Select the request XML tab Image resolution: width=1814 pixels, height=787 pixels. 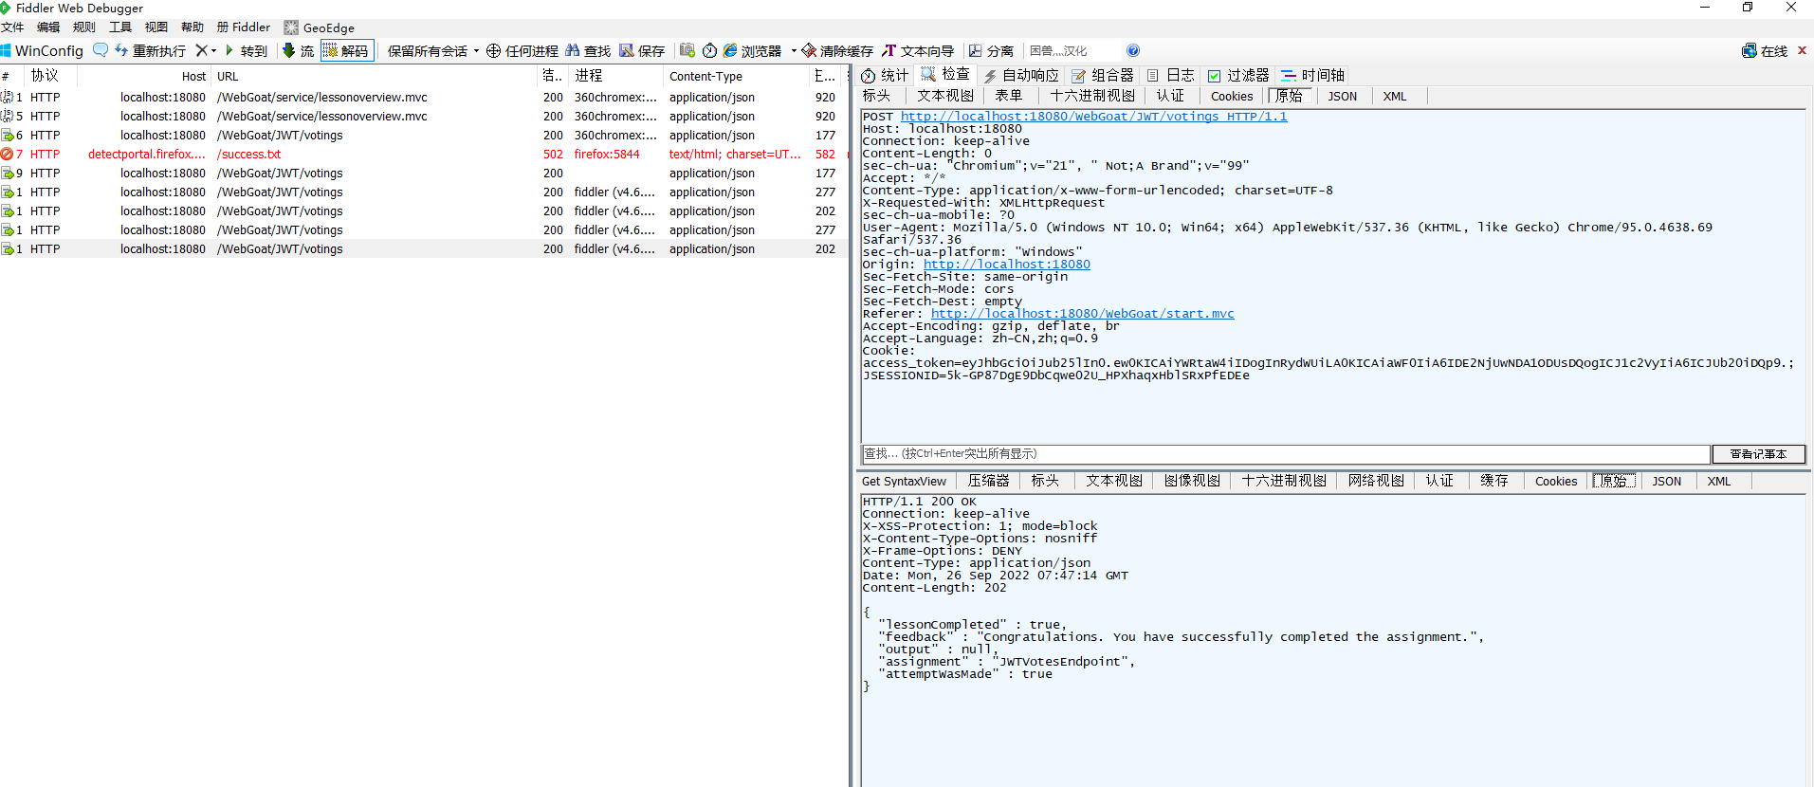click(1394, 96)
